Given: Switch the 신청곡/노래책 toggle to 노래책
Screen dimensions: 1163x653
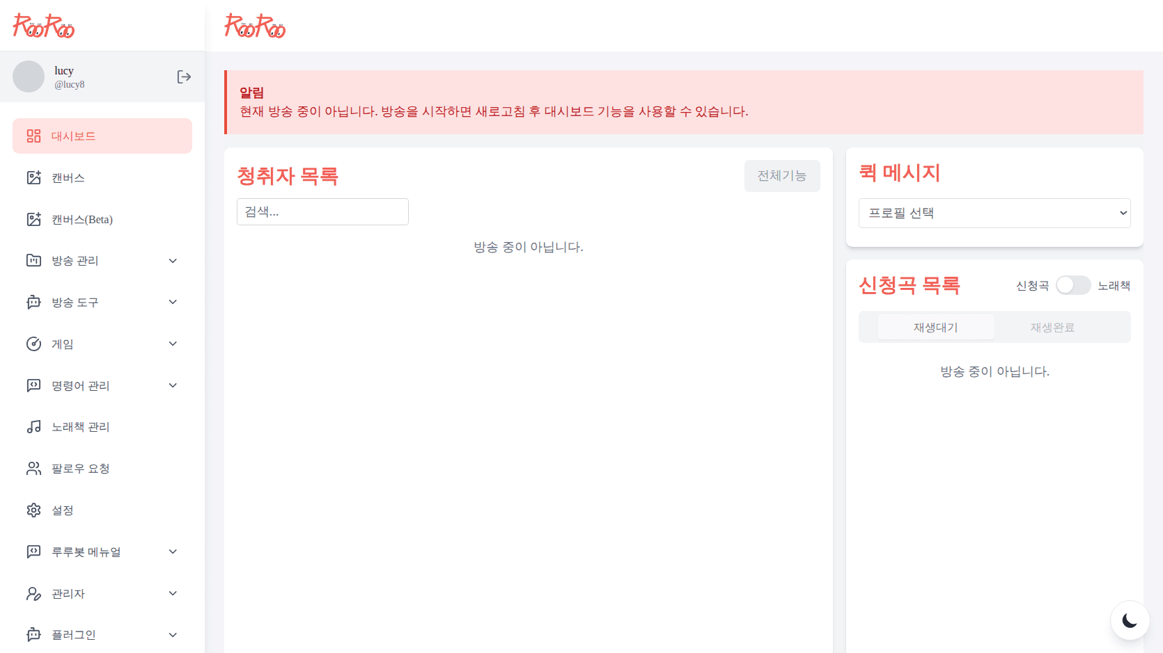Looking at the screenshot, I should [1073, 285].
